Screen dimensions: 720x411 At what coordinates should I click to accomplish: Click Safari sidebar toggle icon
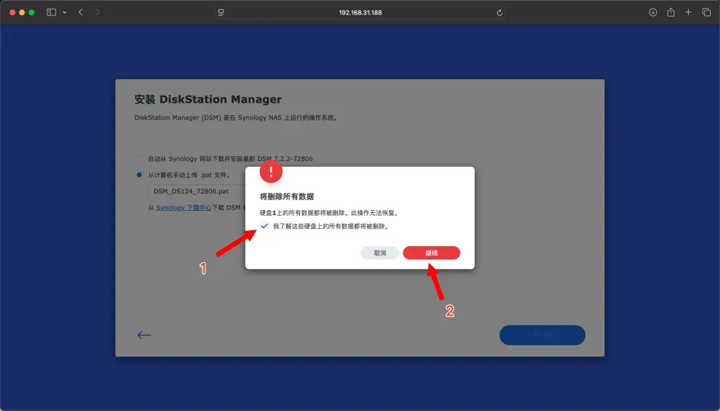51,13
